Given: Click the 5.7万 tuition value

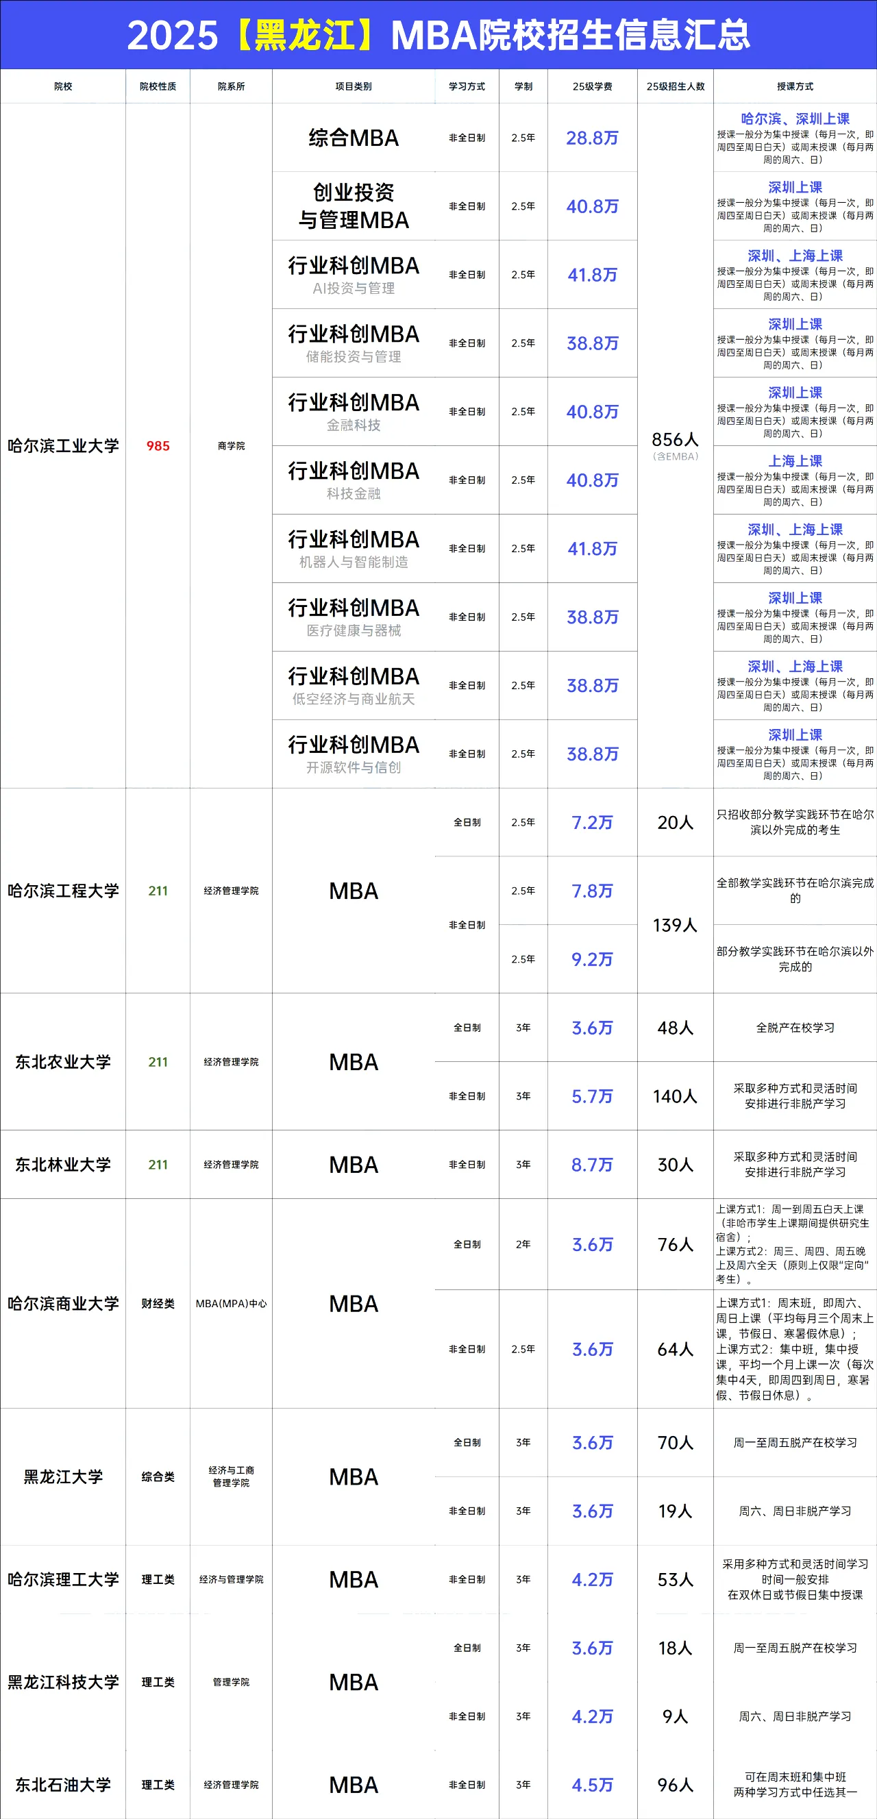Looking at the screenshot, I should (x=593, y=1097).
